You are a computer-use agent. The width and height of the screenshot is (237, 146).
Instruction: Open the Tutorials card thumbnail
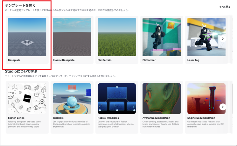72,99
